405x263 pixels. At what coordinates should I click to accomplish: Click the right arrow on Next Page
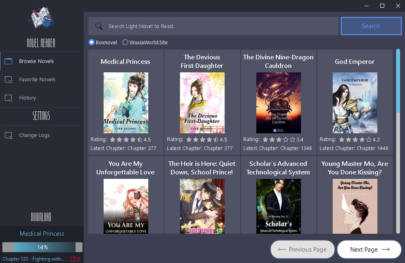386,250
